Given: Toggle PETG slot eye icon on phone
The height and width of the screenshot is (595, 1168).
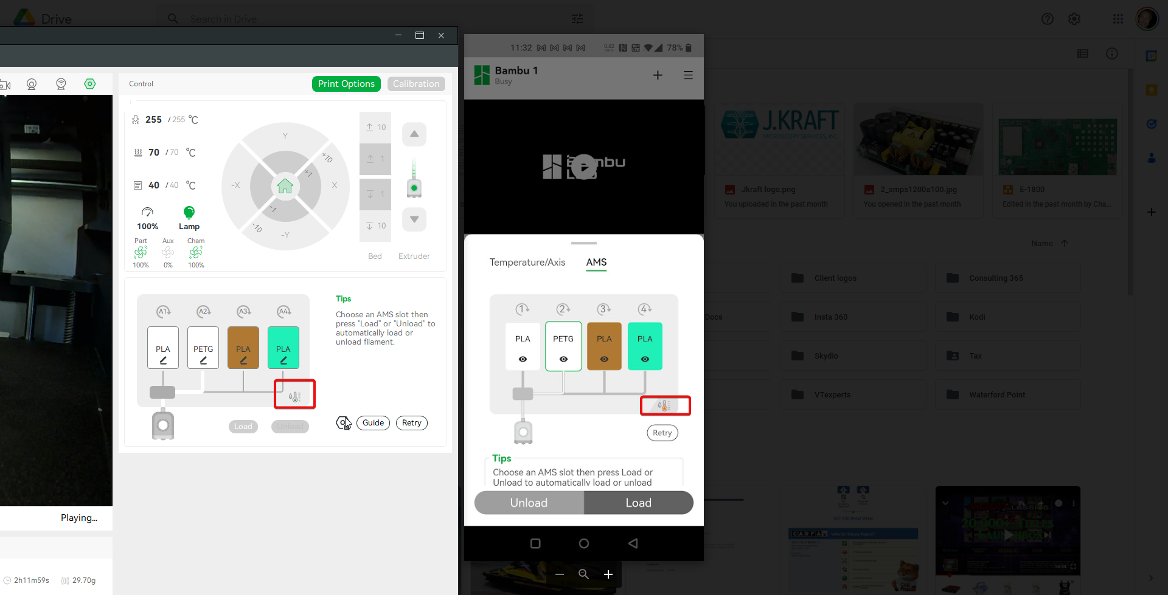Looking at the screenshot, I should click(563, 360).
